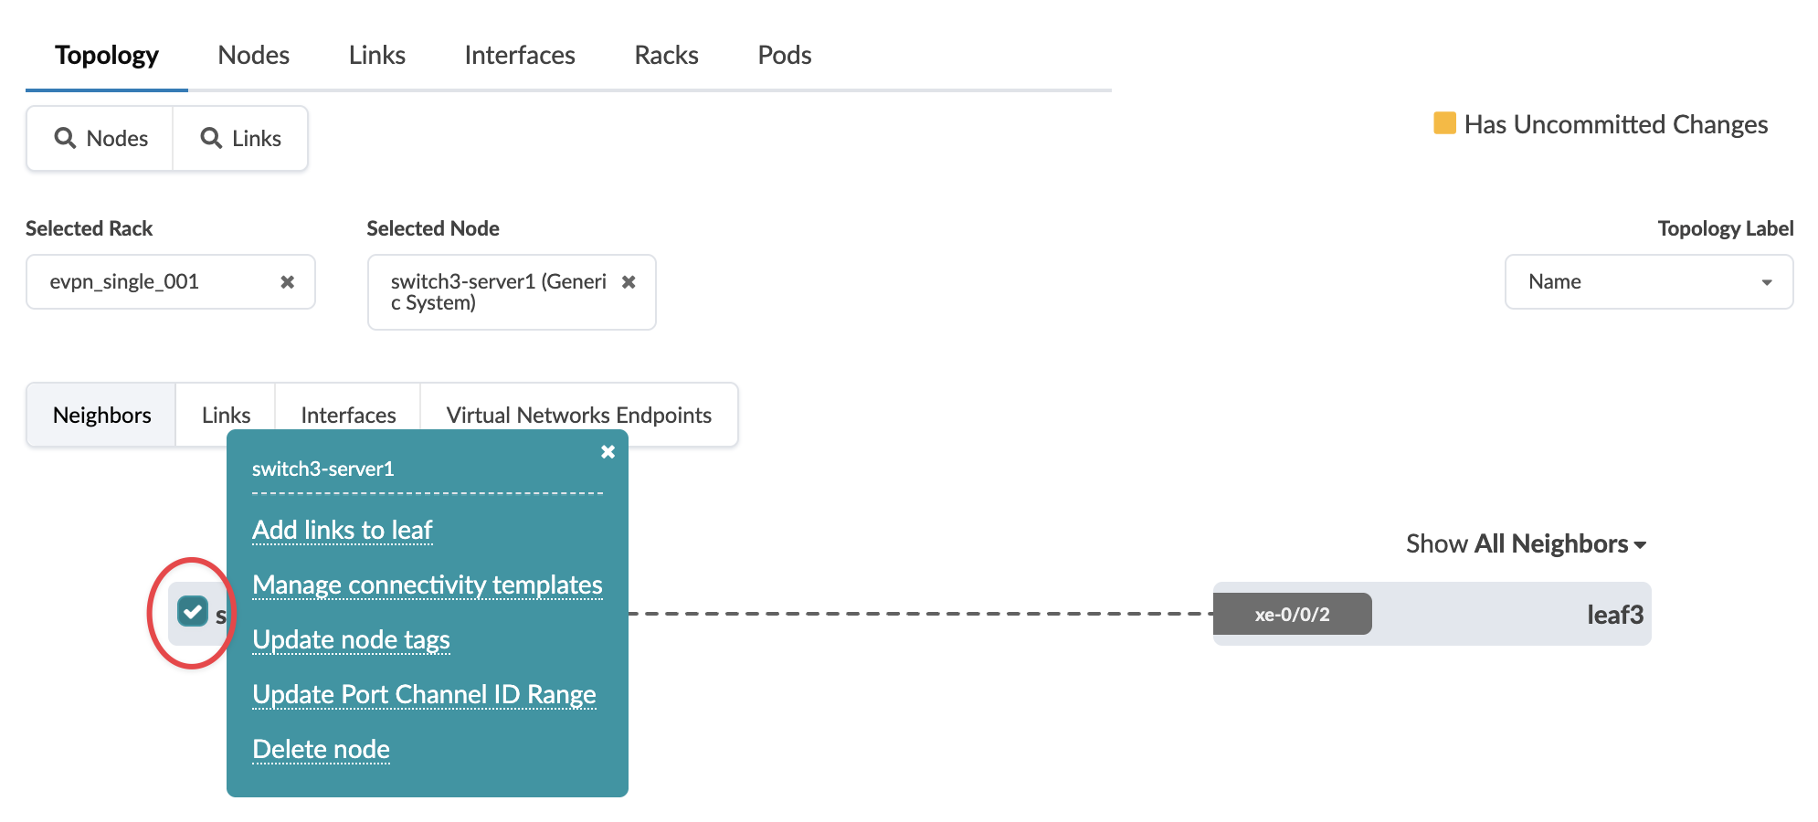The image size is (1818, 822).
Task: Select Update node tags option
Action: pos(351,640)
